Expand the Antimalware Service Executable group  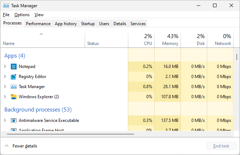(5, 120)
